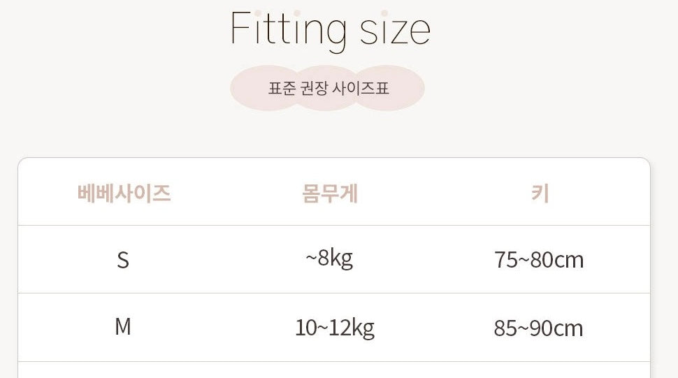
Task: Click the pink dot above the second i in Fitting
Action: pyautogui.click(x=297, y=13)
